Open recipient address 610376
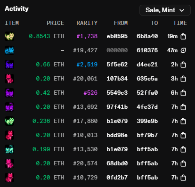 click(x=147, y=50)
